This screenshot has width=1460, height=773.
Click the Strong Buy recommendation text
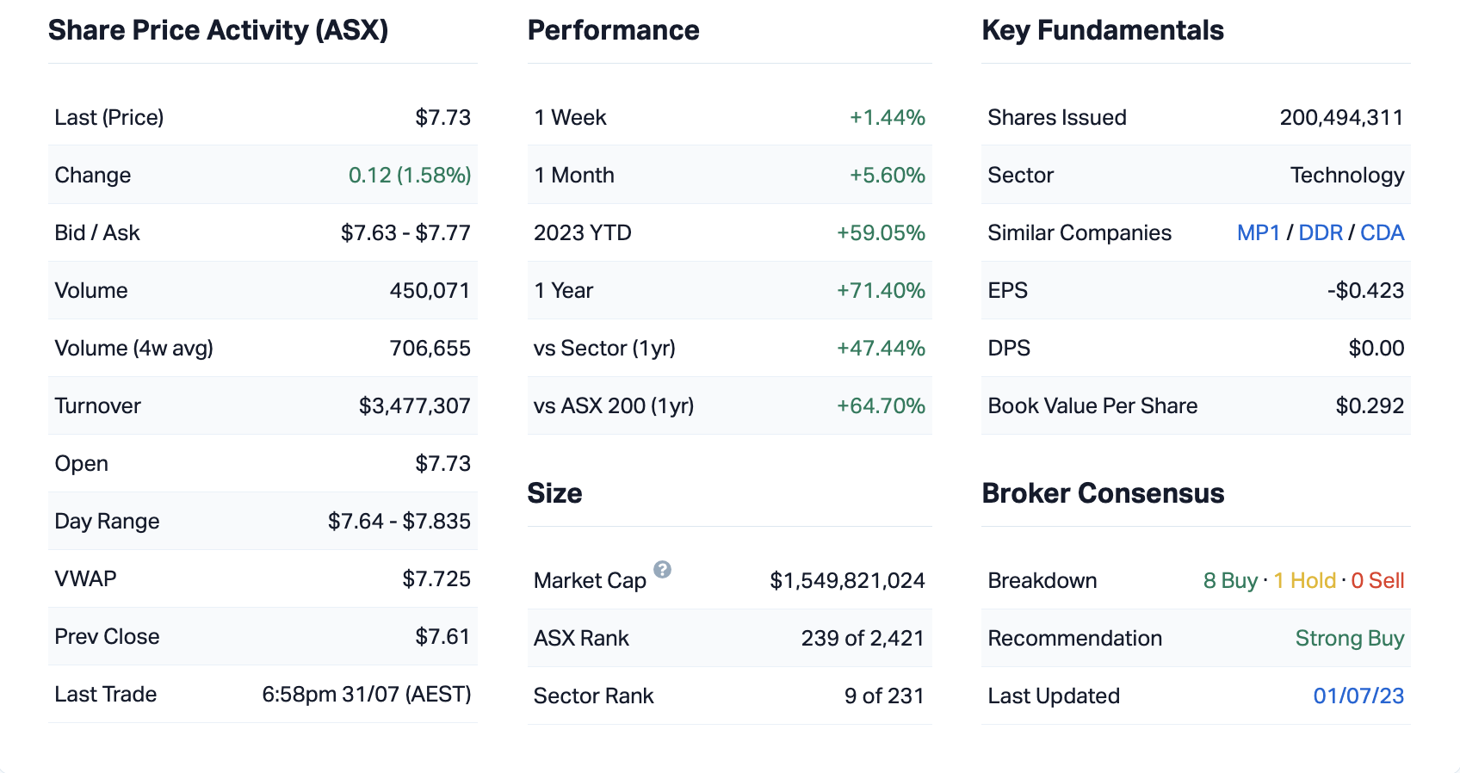coord(1349,639)
